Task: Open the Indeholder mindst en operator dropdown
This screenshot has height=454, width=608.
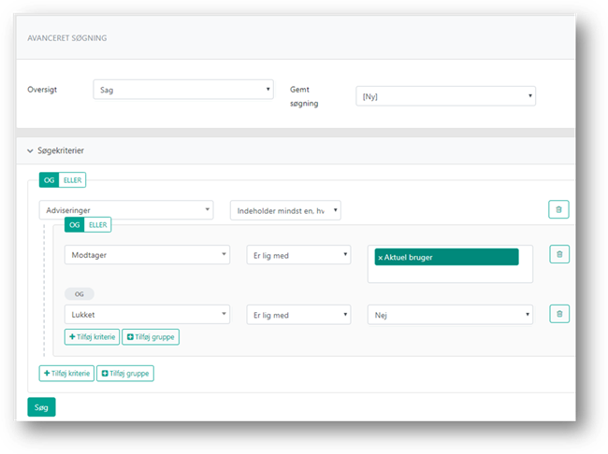Action: 285,210
